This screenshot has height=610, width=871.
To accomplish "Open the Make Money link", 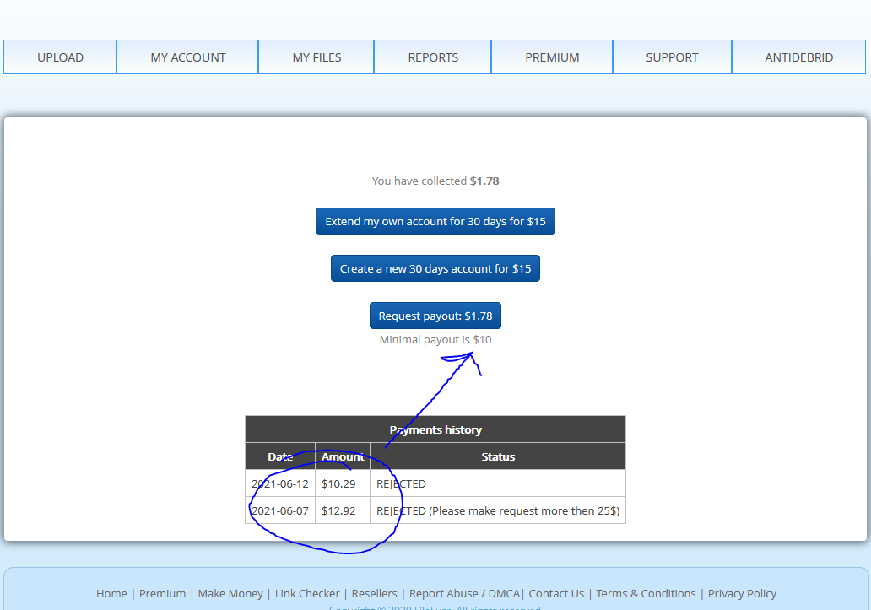I will pos(230,593).
